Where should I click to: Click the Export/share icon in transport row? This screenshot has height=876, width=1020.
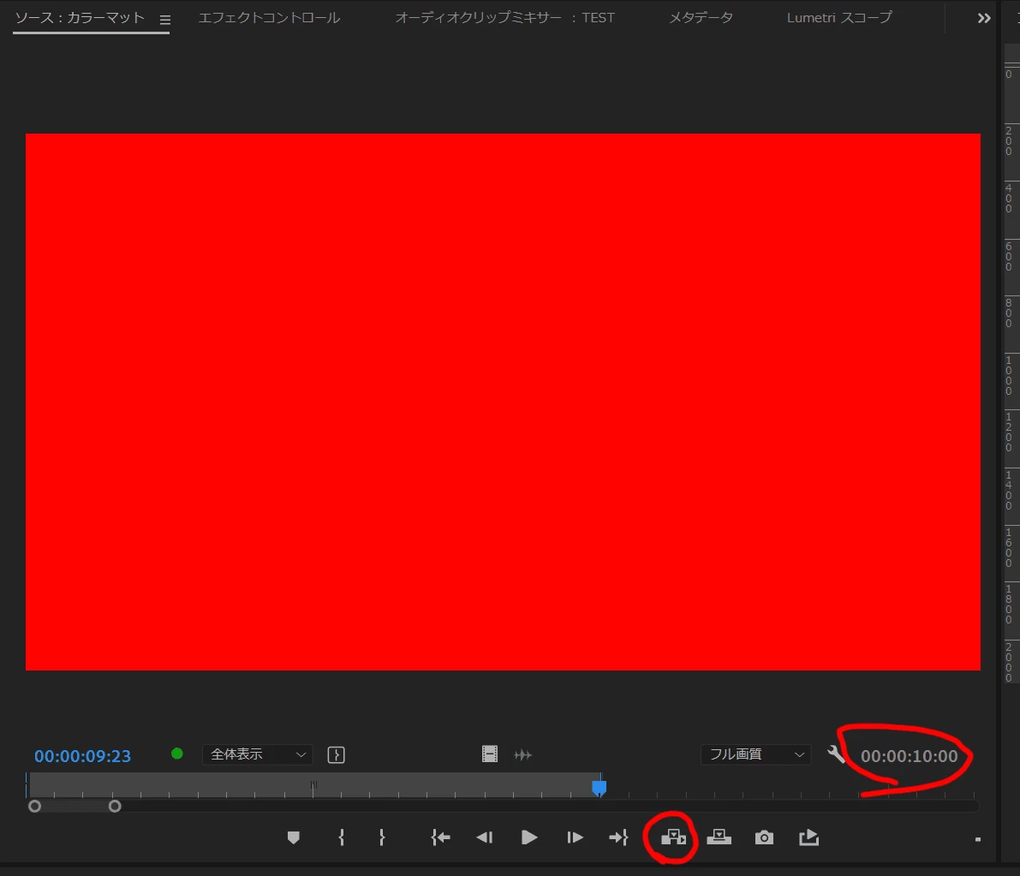click(x=808, y=837)
